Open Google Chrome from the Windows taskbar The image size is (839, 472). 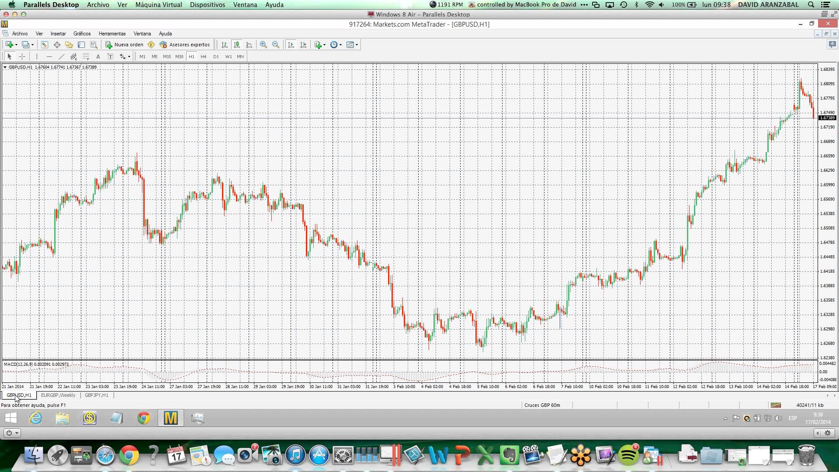click(x=143, y=418)
